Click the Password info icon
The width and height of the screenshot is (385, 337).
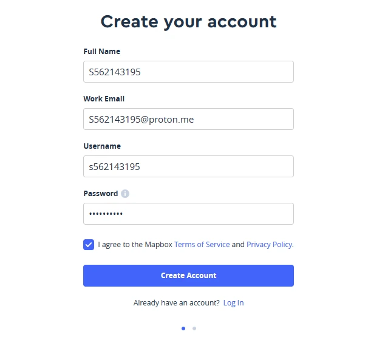pyautogui.click(x=125, y=194)
